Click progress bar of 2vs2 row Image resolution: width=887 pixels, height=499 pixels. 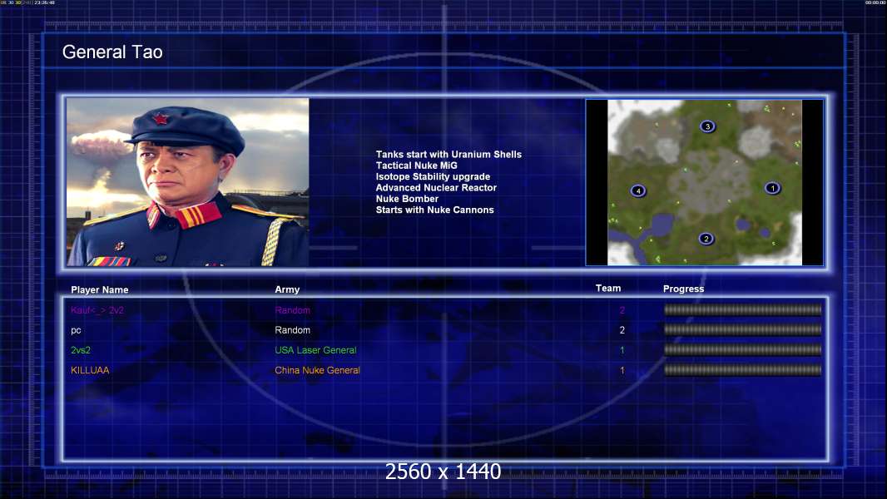coord(743,350)
